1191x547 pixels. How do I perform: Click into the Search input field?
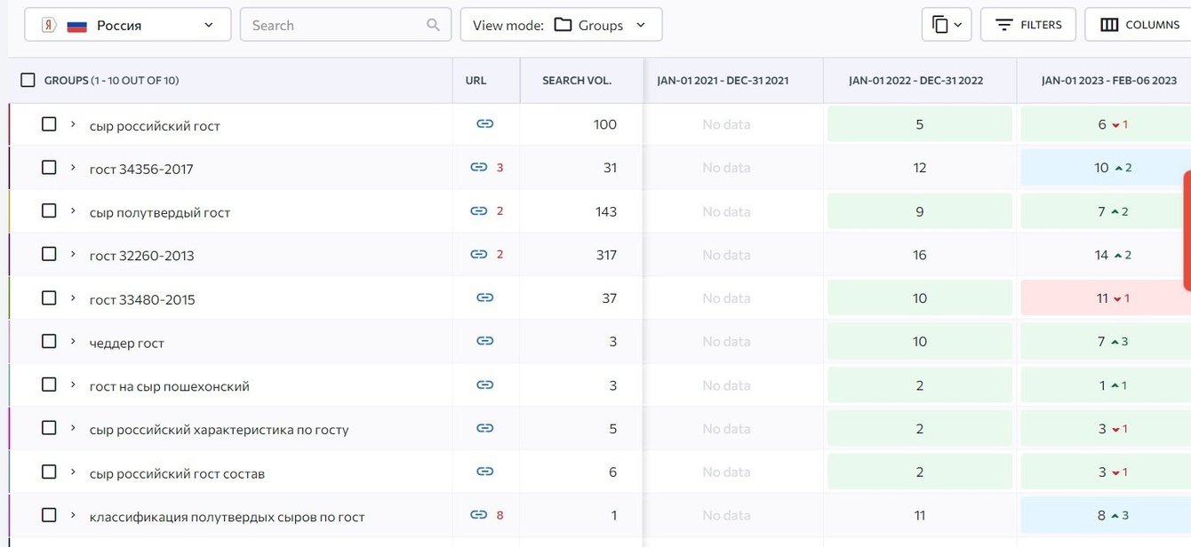point(333,25)
